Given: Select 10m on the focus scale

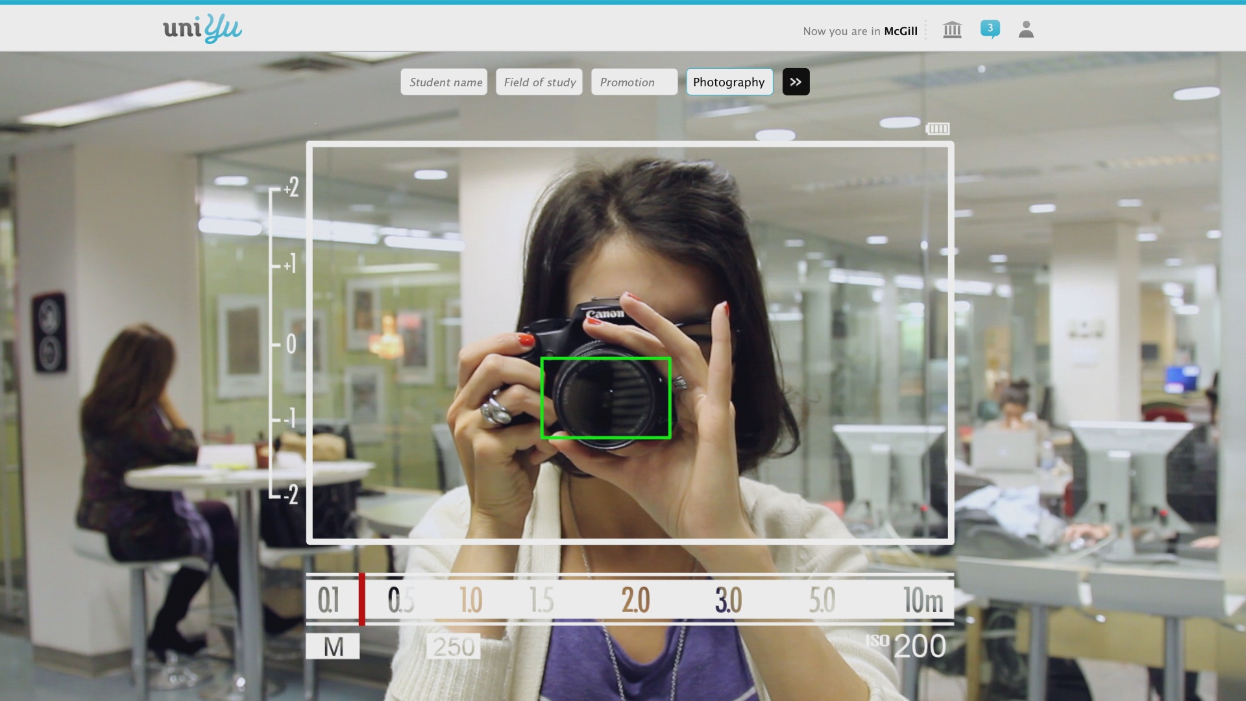Looking at the screenshot, I should click(923, 600).
